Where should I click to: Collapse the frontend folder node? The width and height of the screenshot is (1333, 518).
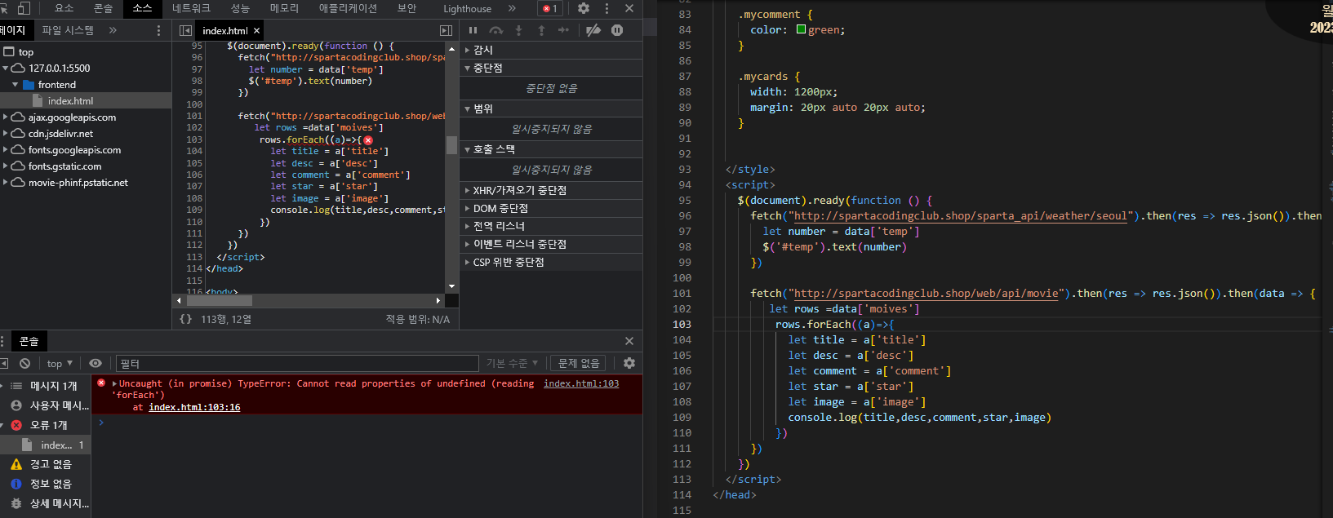tap(15, 85)
